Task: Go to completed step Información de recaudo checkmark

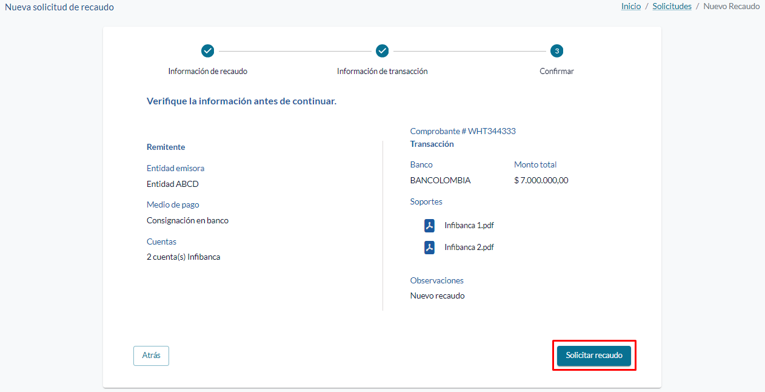Action: [x=208, y=51]
